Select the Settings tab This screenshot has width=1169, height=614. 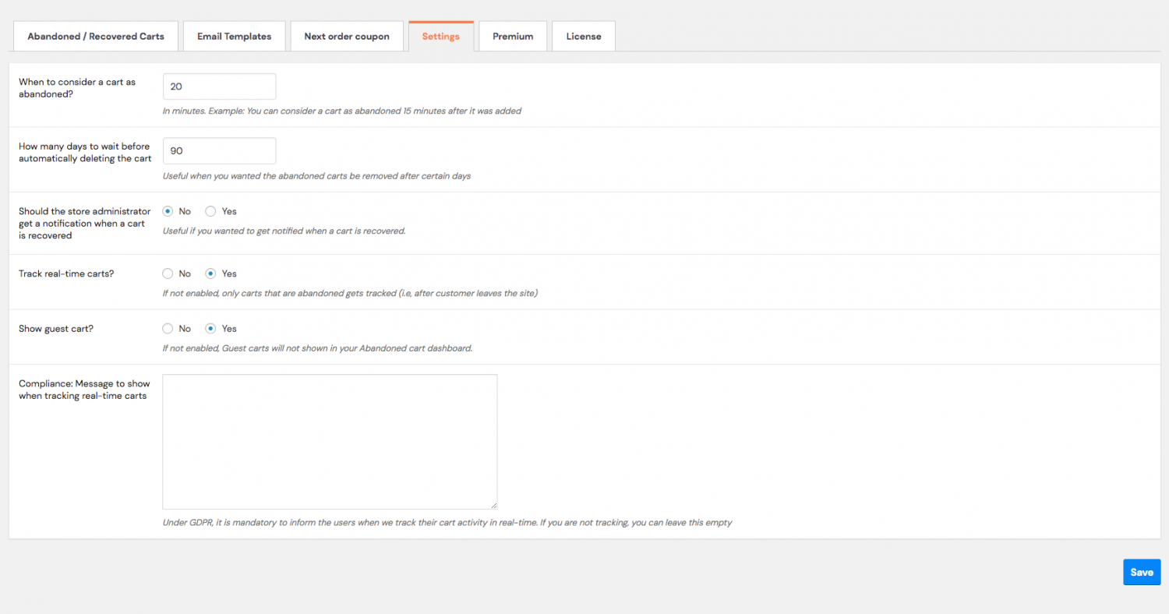pos(440,37)
